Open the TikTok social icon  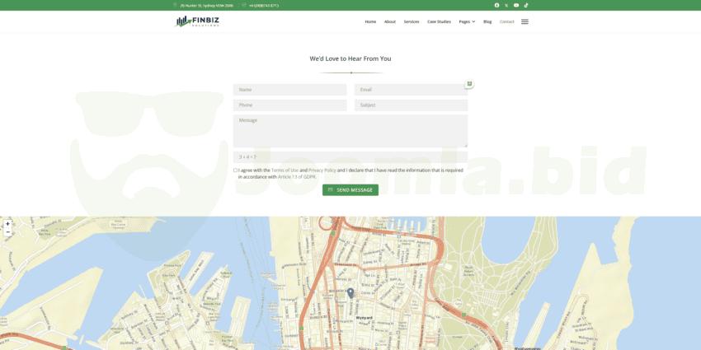pyautogui.click(x=526, y=5)
